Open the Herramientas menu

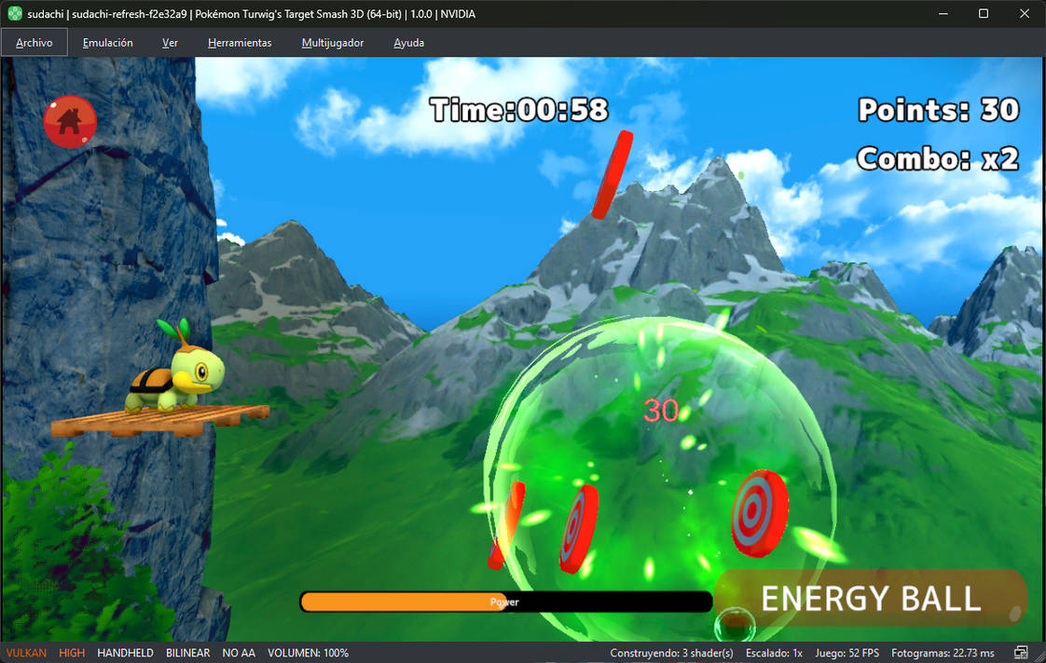coord(240,43)
